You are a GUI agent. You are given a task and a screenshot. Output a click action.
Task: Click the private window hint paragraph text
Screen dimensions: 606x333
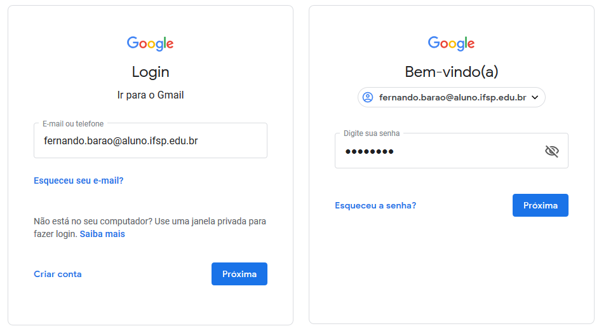coord(149,222)
